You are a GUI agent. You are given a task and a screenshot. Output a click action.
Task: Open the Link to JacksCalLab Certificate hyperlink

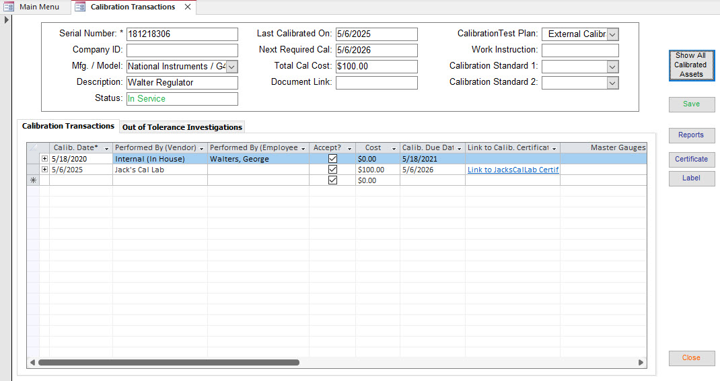(x=513, y=170)
